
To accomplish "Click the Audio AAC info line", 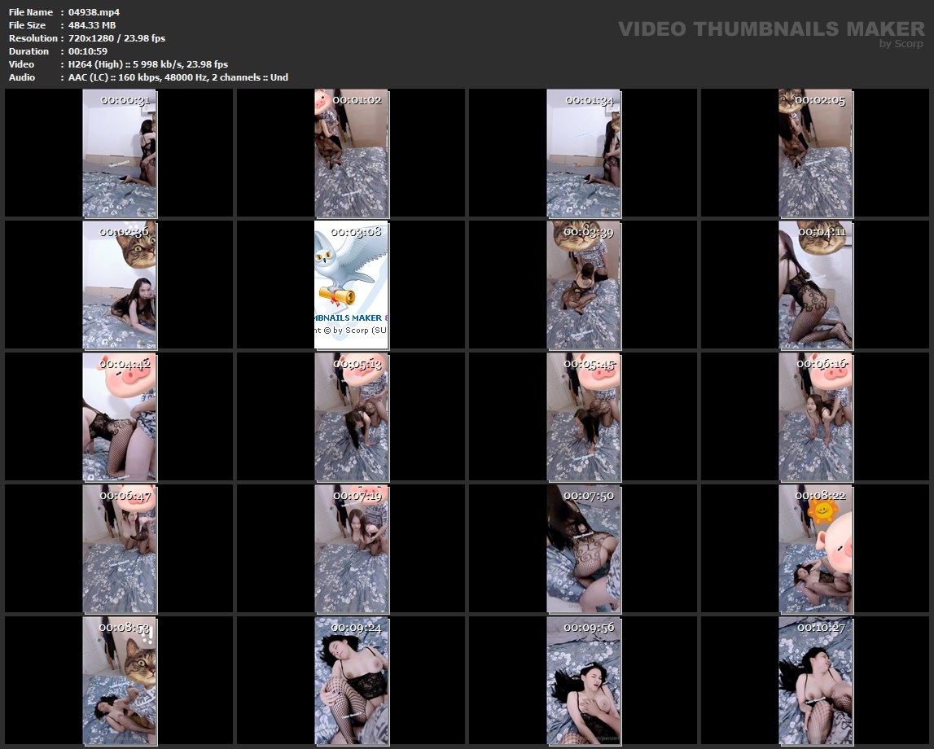I will 178,77.
